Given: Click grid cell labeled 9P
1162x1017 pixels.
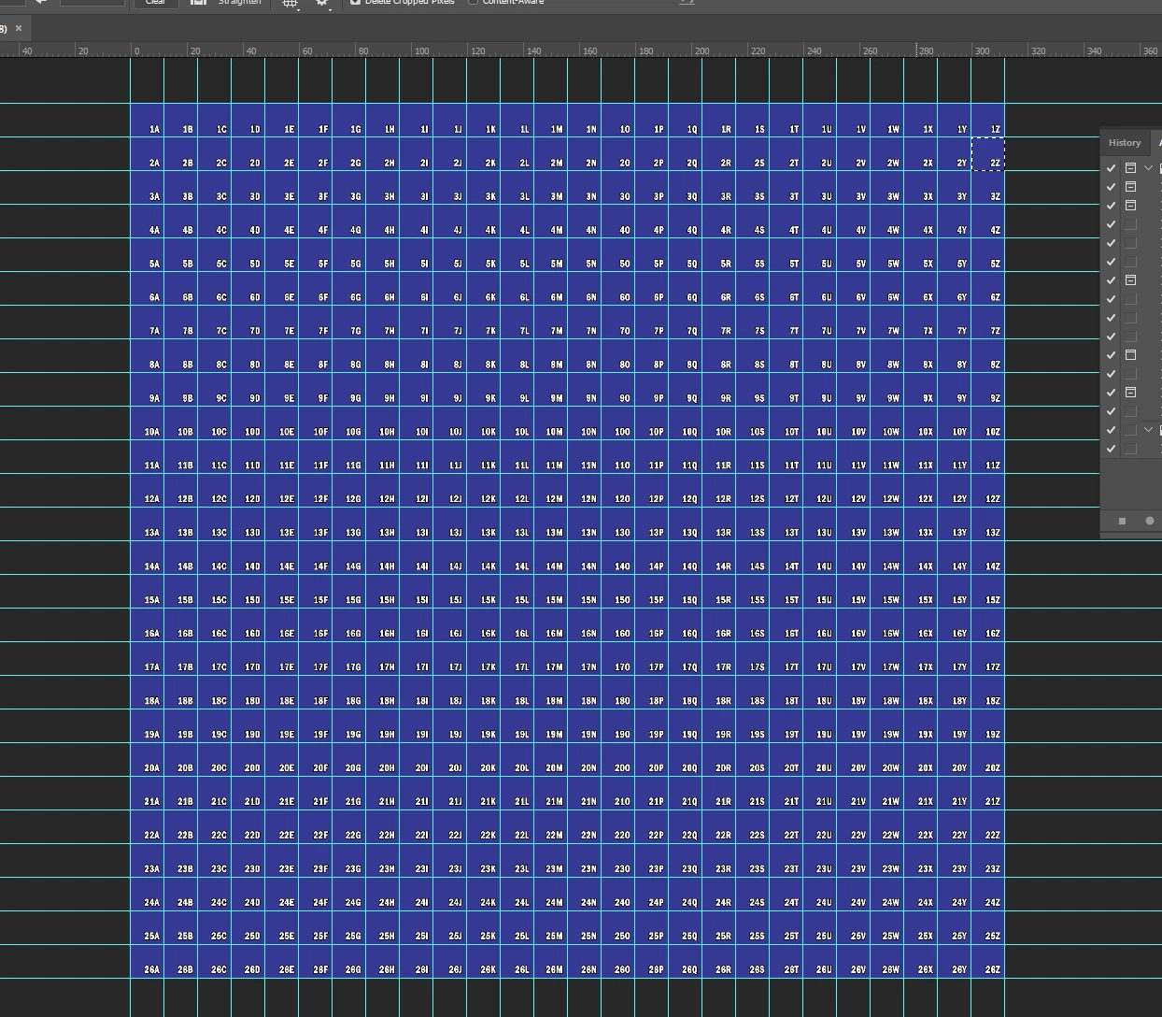Looking at the screenshot, I should pyautogui.click(x=652, y=389).
